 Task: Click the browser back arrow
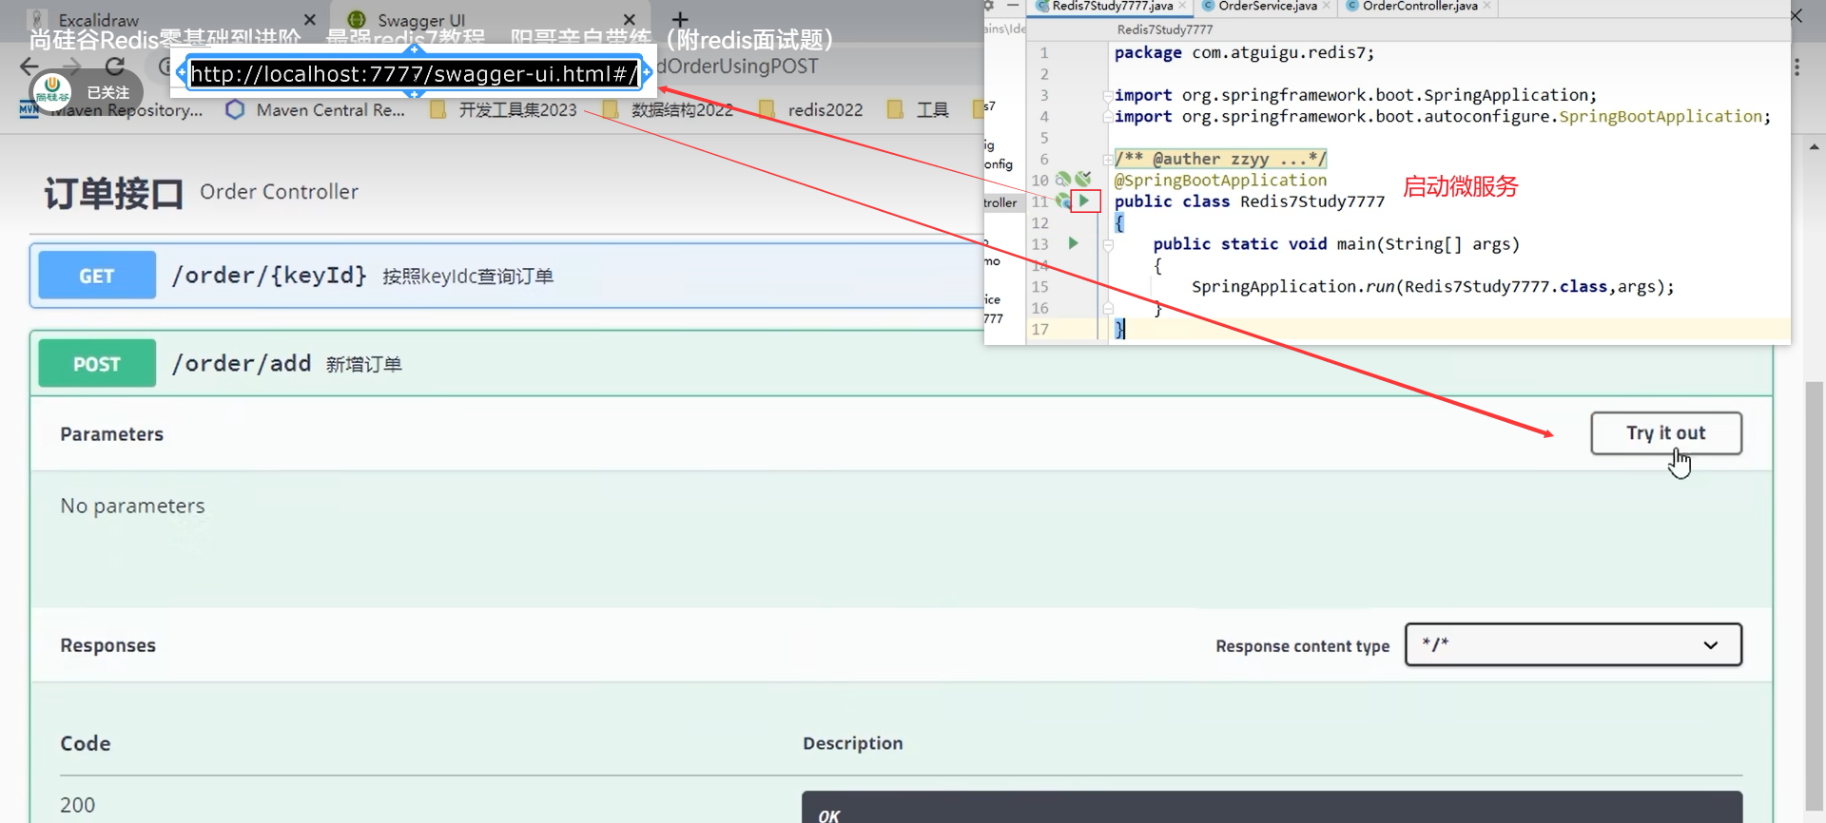coord(29,67)
